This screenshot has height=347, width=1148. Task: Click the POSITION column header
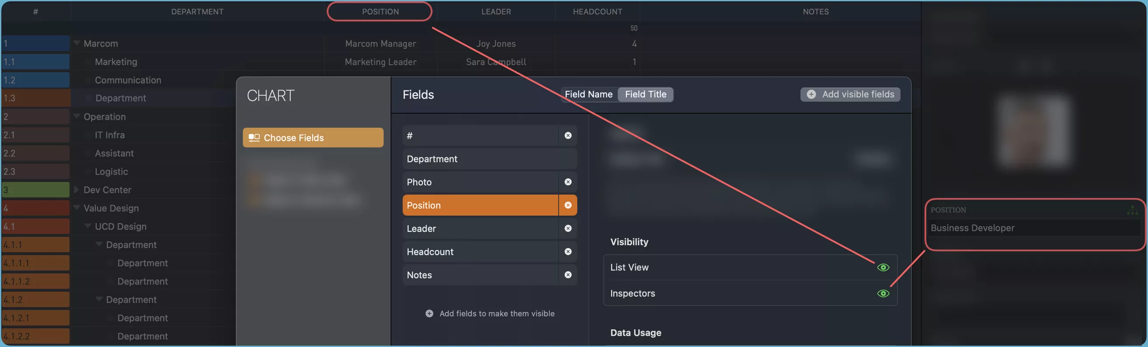tap(380, 12)
